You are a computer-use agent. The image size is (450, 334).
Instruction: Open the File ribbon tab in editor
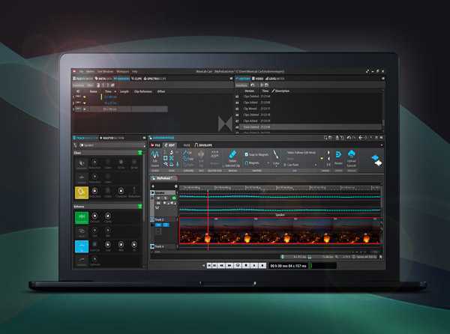point(155,145)
